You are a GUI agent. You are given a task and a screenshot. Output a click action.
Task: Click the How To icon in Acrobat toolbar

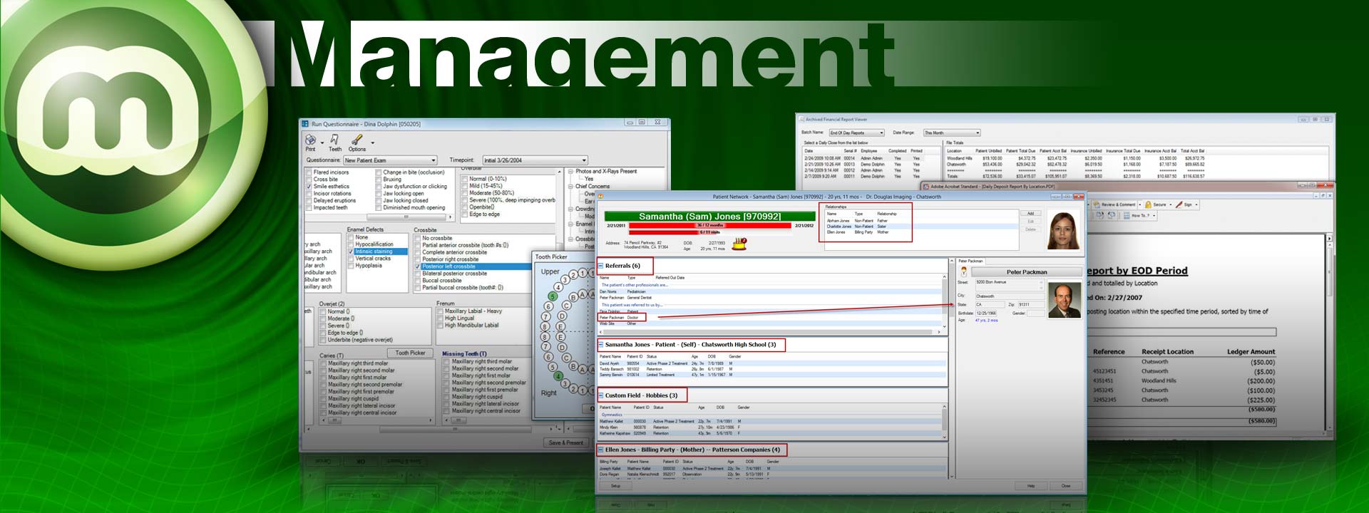(1127, 215)
